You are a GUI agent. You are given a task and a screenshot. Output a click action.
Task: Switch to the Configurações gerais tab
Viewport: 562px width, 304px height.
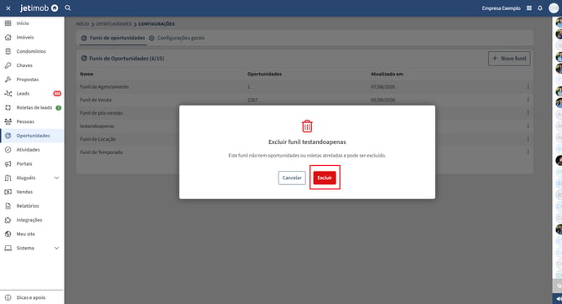[177, 38]
